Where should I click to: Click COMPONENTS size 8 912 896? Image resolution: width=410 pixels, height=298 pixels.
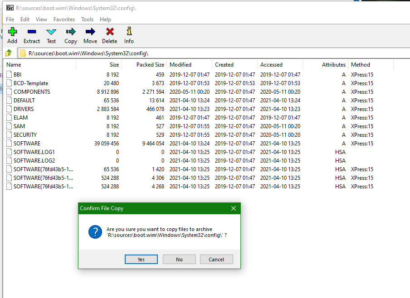coord(108,91)
